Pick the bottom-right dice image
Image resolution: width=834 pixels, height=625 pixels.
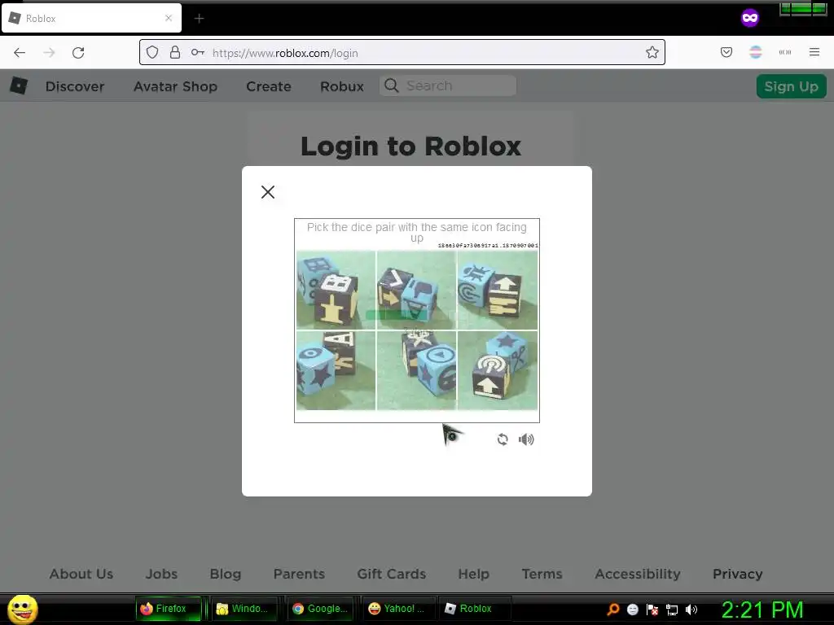click(x=498, y=370)
